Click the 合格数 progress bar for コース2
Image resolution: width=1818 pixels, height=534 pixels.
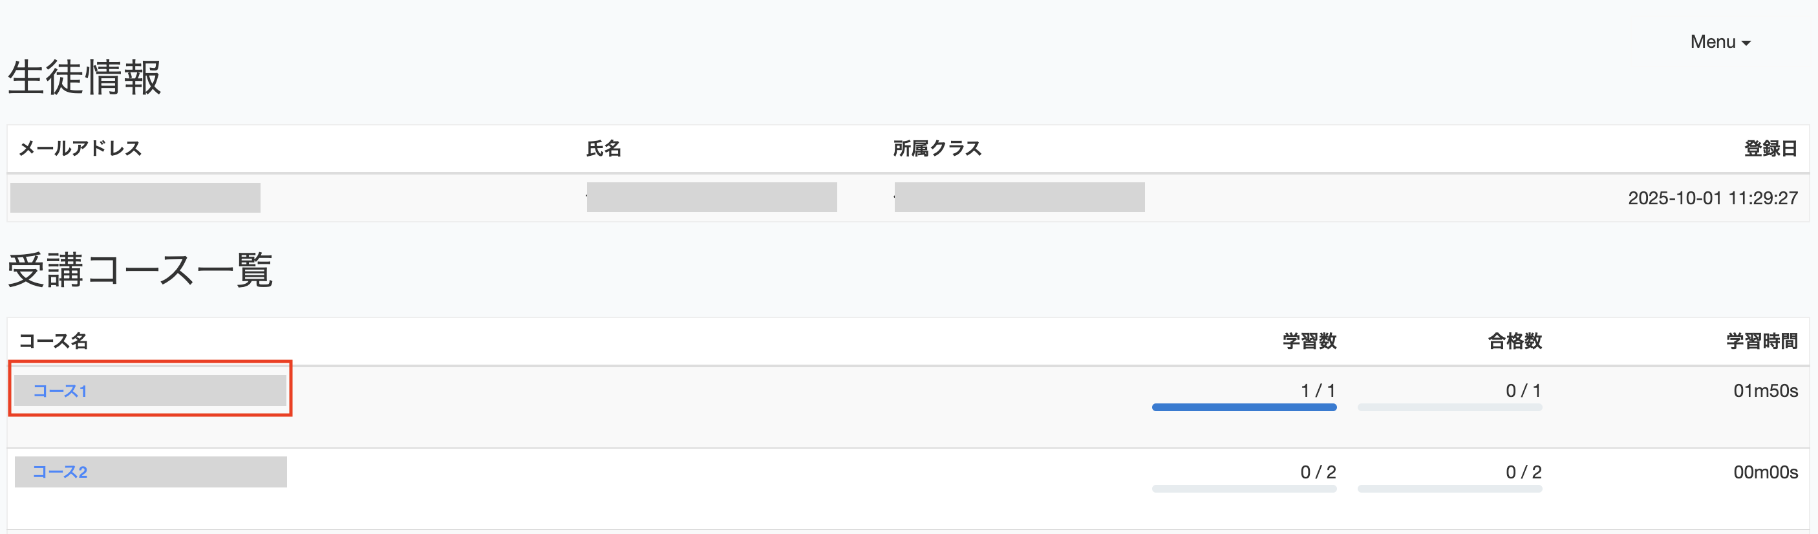(1449, 488)
